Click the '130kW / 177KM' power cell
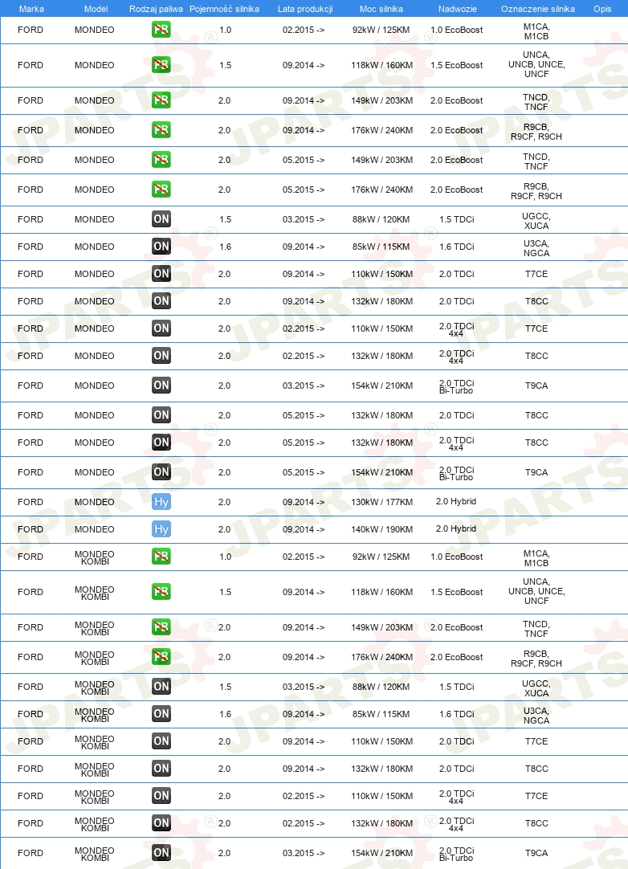 click(382, 502)
